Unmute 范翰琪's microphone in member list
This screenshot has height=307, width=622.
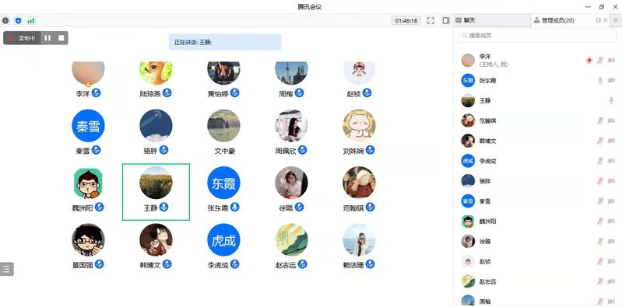pos(600,120)
